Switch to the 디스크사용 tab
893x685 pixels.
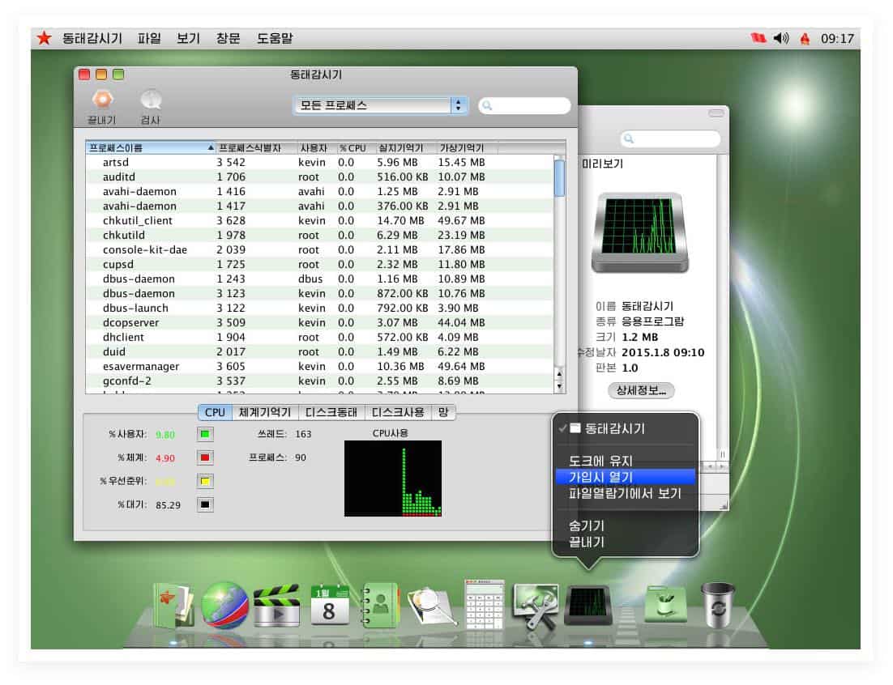pyautogui.click(x=398, y=412)
